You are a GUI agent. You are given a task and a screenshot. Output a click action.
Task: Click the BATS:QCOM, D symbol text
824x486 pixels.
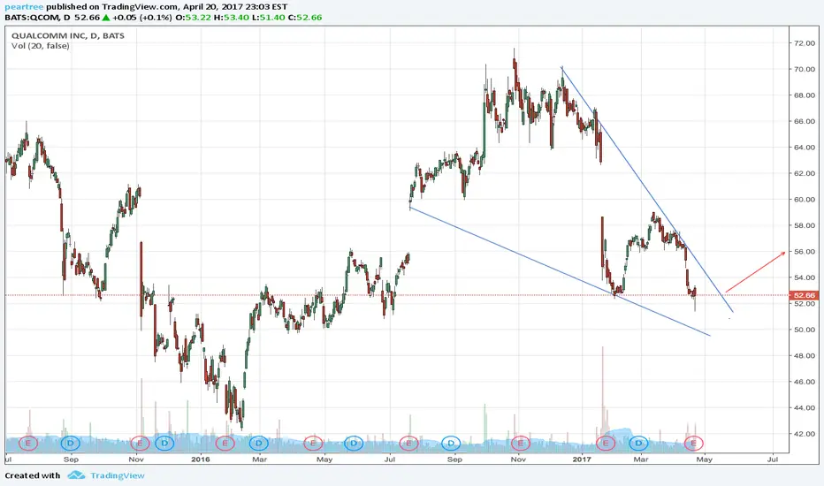pyautogui.click(x=37, y=18)
